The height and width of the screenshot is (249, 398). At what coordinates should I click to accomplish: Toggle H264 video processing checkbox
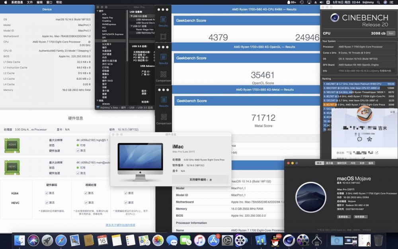point(86,193)
